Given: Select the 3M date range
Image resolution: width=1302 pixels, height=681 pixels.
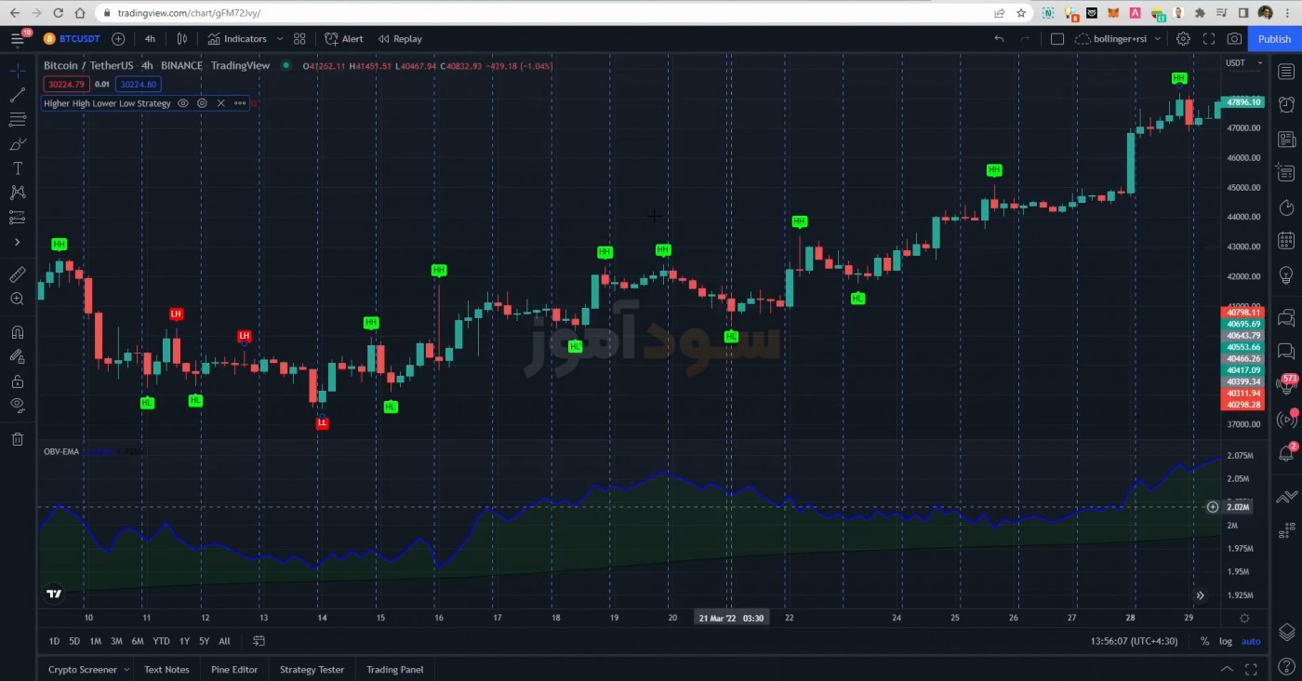Looking at the screenshot, I should point(116,641).
